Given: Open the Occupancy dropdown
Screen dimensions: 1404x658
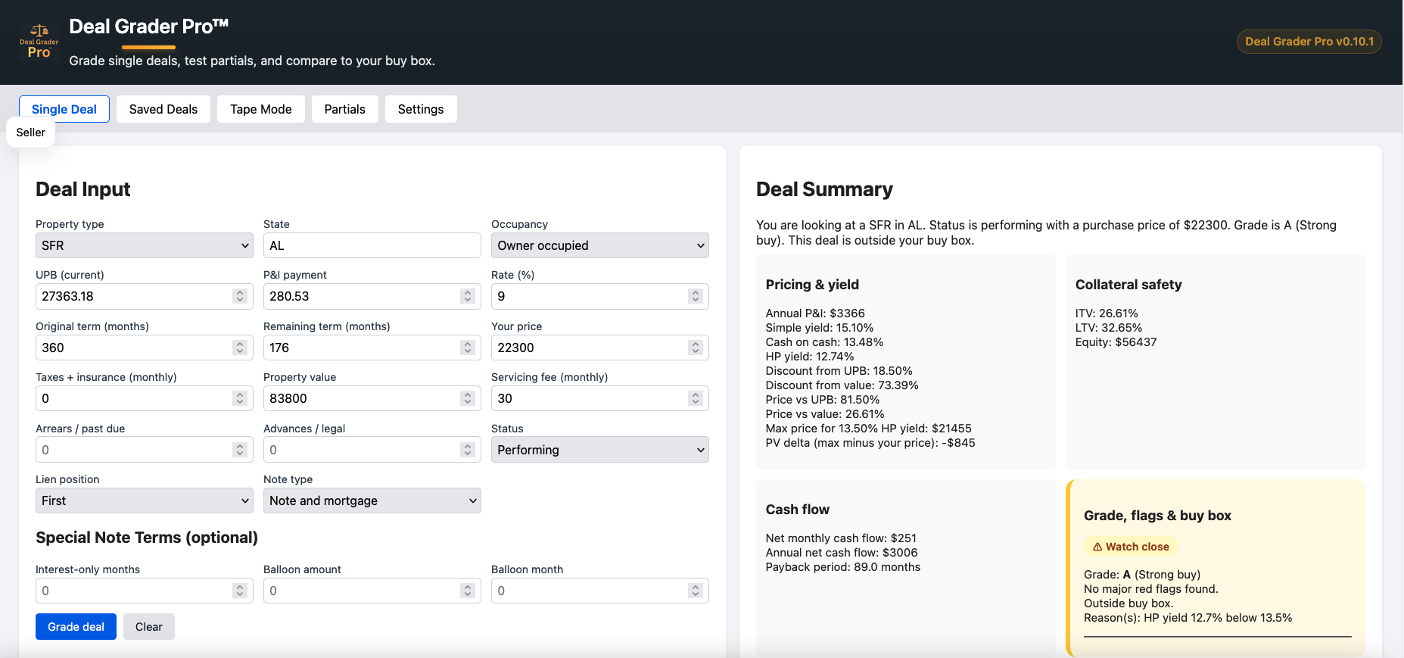Looking at the screenshot, I should (x=600, y=245).
